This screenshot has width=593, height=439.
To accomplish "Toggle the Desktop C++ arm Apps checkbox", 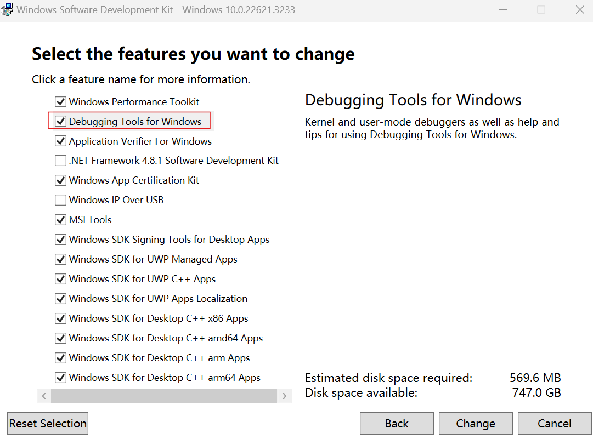I will click(60, 357).
